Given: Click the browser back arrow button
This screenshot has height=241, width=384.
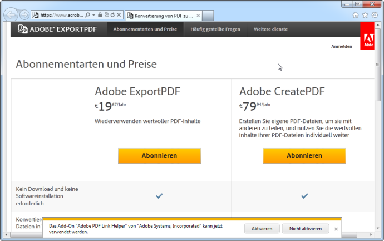Looking at the screenshot, I should 11,14.
